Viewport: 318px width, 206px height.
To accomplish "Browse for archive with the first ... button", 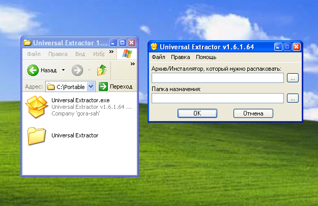I will 293,78.
